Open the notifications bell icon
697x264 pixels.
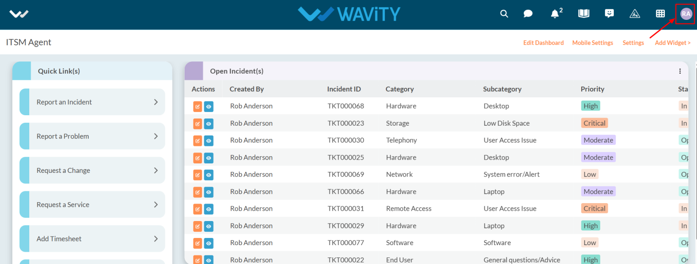(x=555, y=14)
